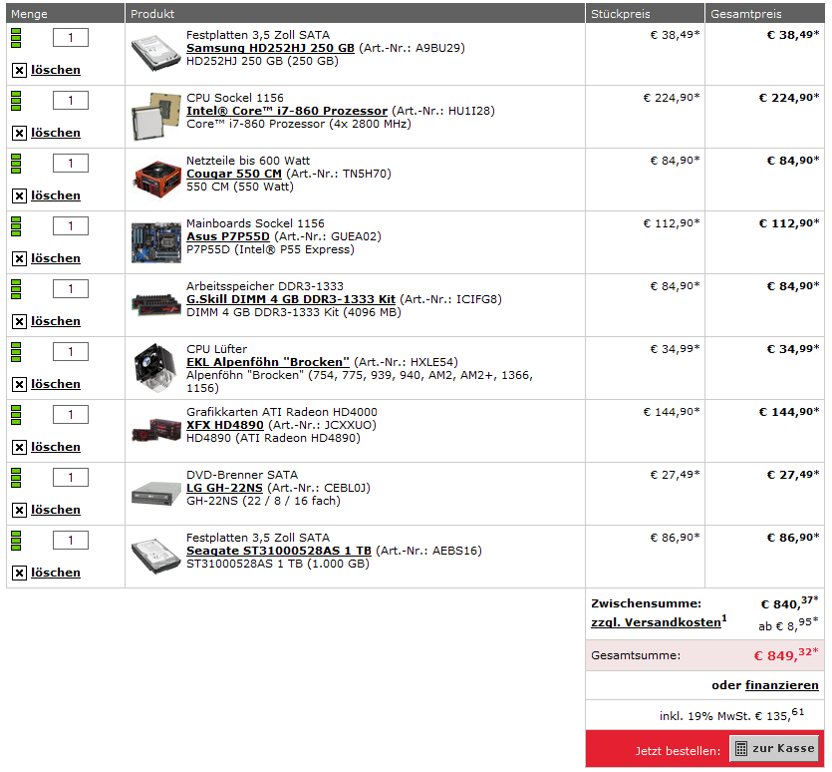Click löschen link for XFX HD4890

coord(56,448)
